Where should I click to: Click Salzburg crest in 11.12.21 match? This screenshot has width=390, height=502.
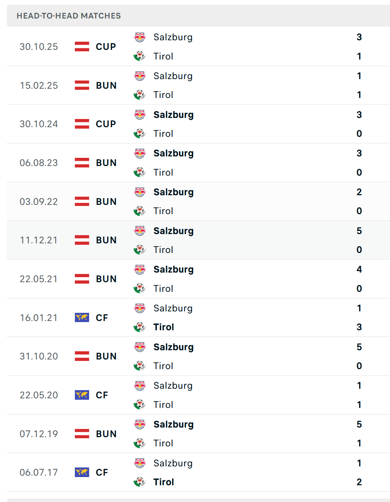[x=140, y=231]
